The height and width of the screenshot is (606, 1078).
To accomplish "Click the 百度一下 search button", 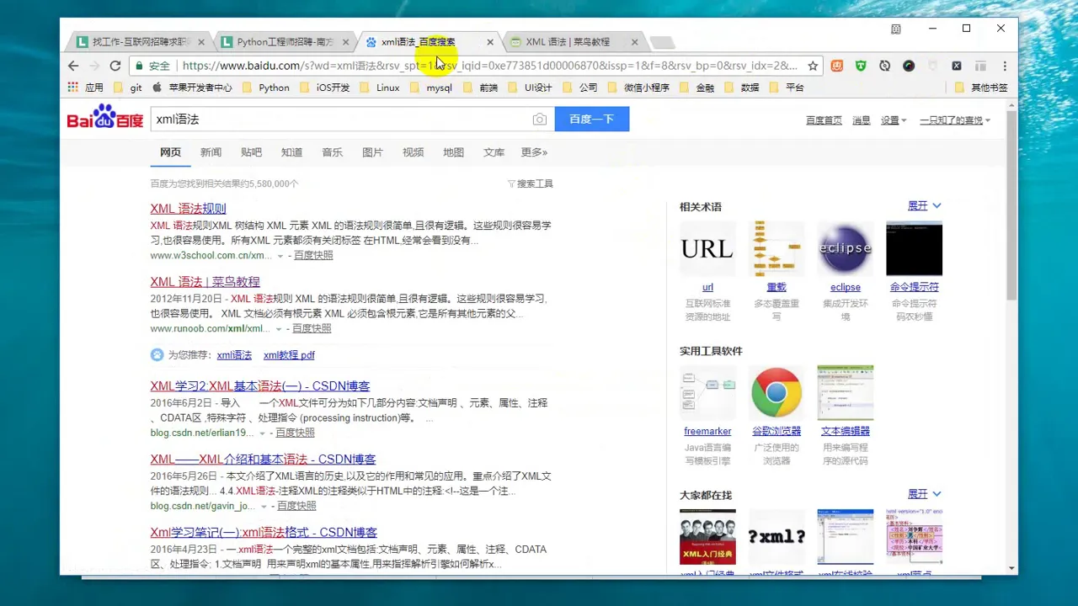I will coord(591,120).
